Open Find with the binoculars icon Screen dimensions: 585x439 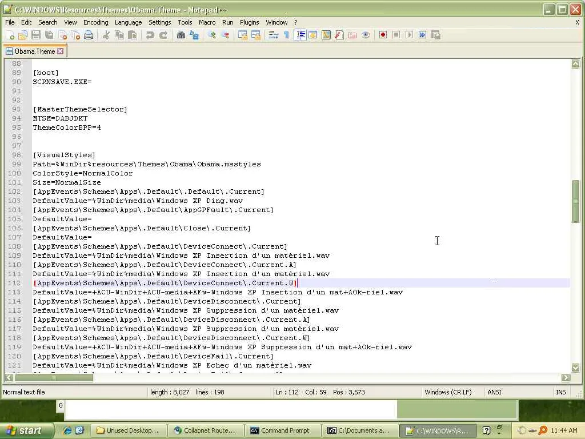[x=181, y=35]
